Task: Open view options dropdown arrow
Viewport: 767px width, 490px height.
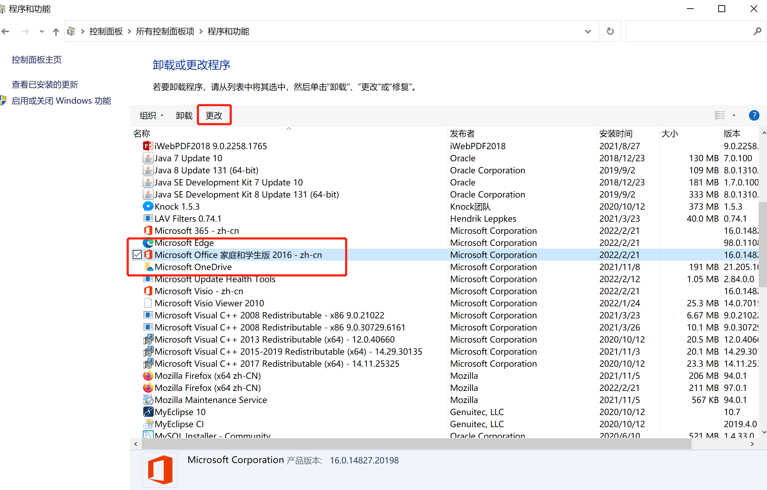Action: (x=734, y=115)
